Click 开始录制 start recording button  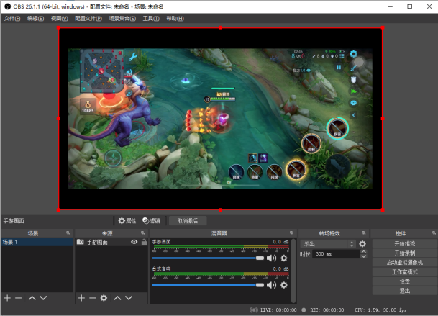pyautogui.click(x=405, y=253)
